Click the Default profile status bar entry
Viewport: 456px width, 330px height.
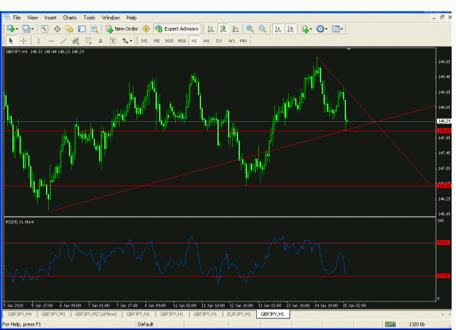[145, 324]
